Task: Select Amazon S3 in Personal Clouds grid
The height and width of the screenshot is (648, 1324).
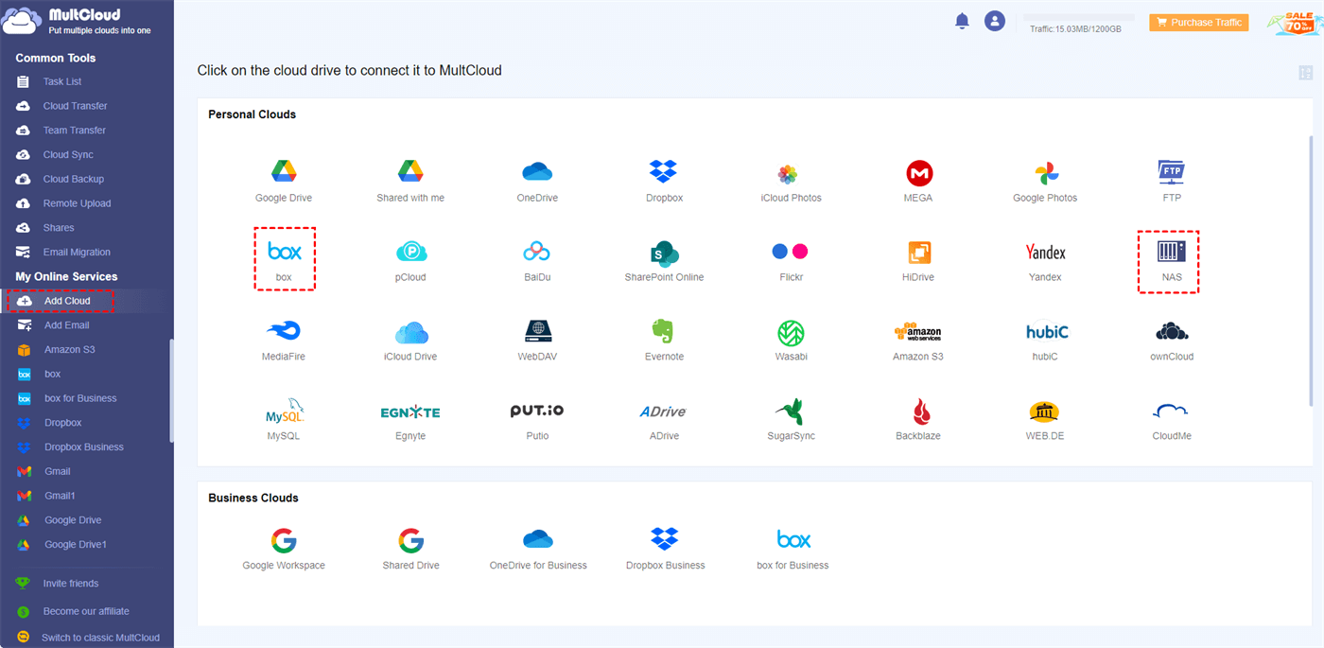Action: point(917,332)
